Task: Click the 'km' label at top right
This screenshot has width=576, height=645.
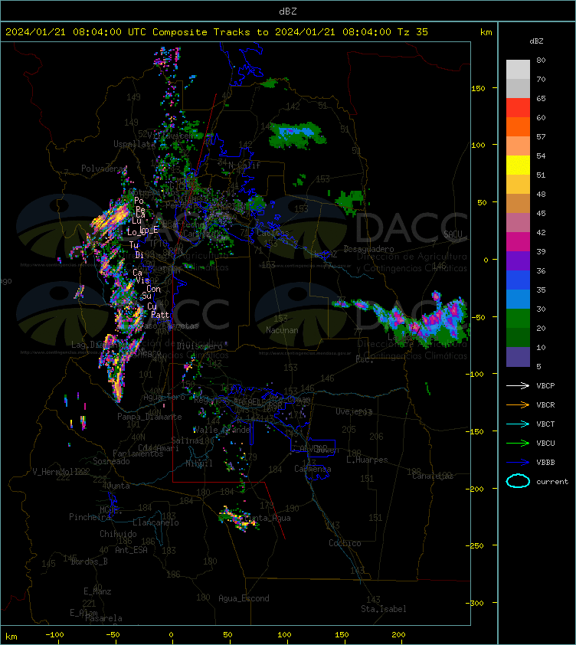Action: pos(486,32)
